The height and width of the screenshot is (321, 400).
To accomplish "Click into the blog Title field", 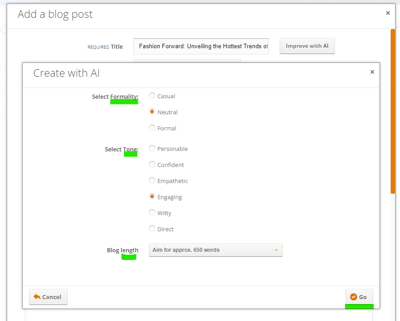I will pos(201,46).
